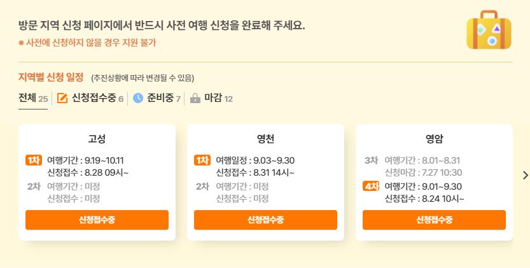
Task: Click the lock icon beside 마감
Action: [x=195, y=98]
